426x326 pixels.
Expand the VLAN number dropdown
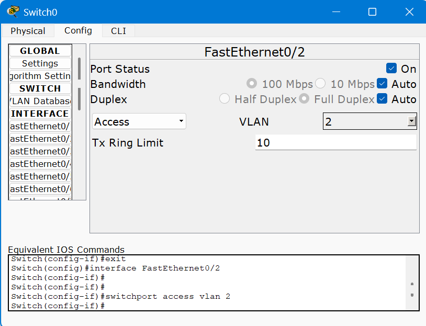click(x=411, y=122)
